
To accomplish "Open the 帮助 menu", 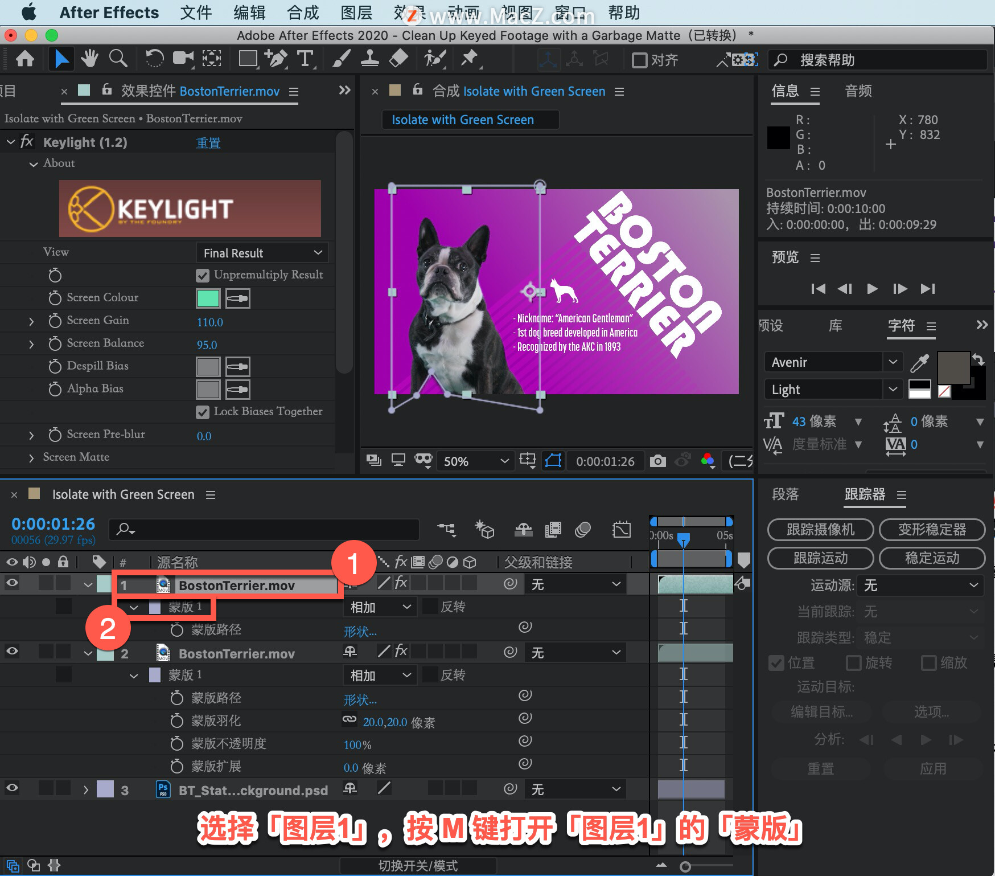I will click(624, 13).
